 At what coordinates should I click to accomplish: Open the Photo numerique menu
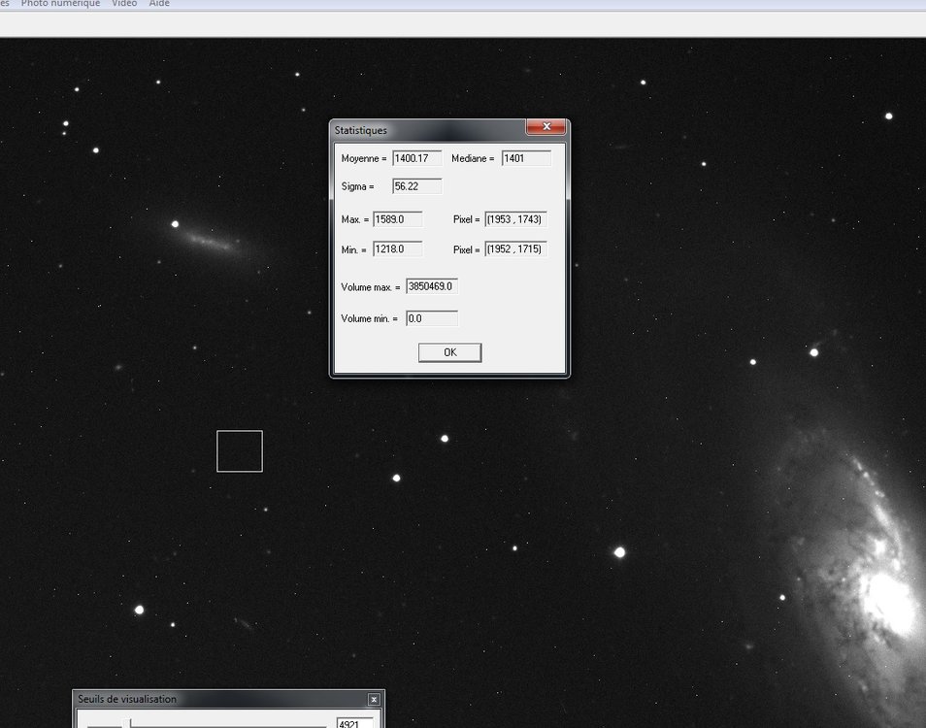tap(60, 4)
